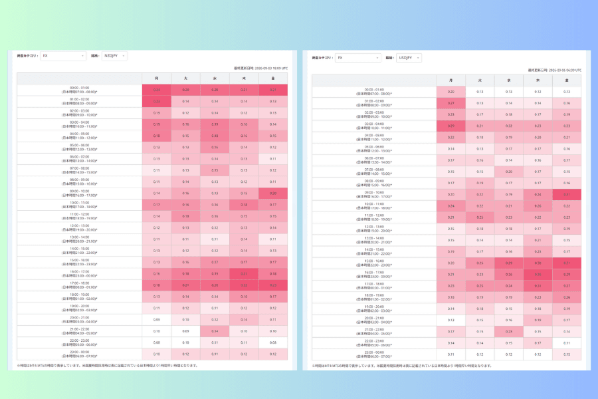Select the NZDJPY Monday 22:00 - 23:00 cell 0.08
Screen dimensions: 598x399
156,342
